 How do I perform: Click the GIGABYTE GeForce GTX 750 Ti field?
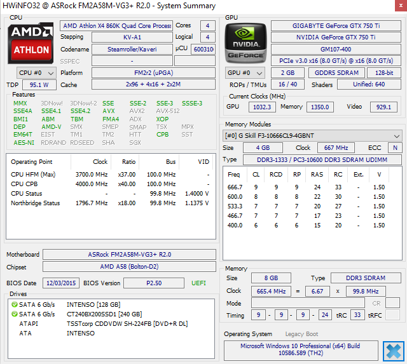coord(336,25)
